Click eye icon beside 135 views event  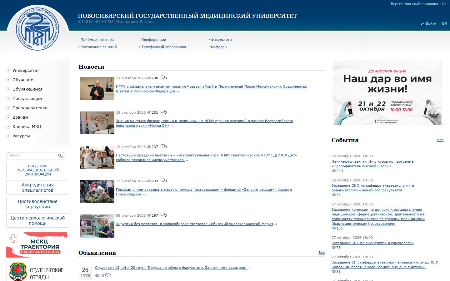(x=334, y=228)
